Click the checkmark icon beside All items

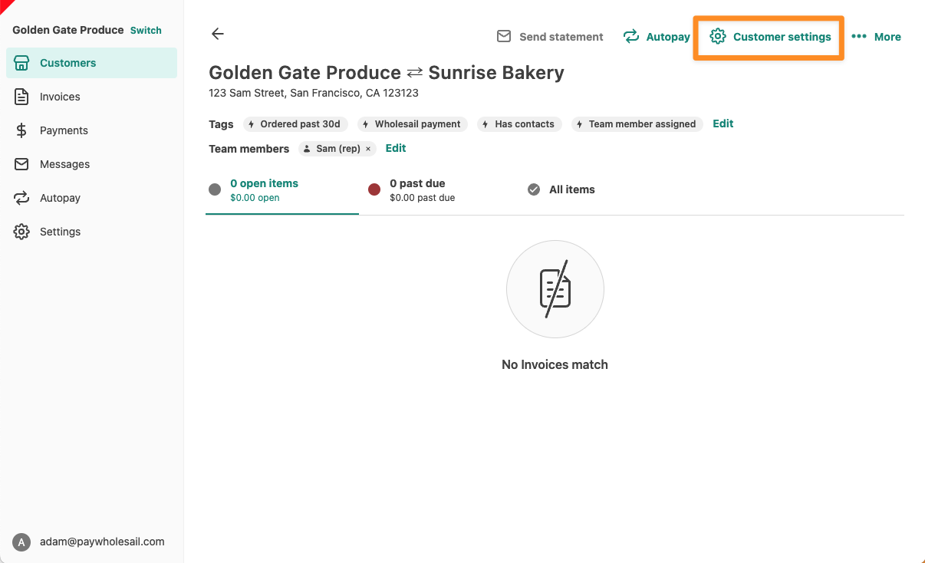tap(534, 189)
